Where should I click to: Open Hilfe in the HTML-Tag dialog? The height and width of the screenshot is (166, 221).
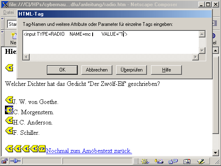tap(166, 70)
